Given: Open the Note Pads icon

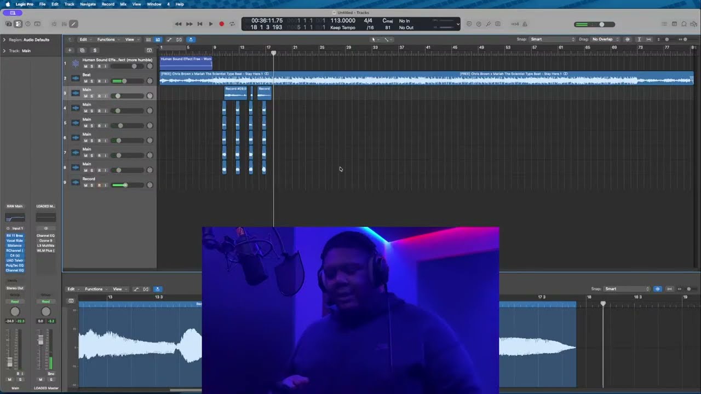Looking at the screenshot, I should [675, 24].
